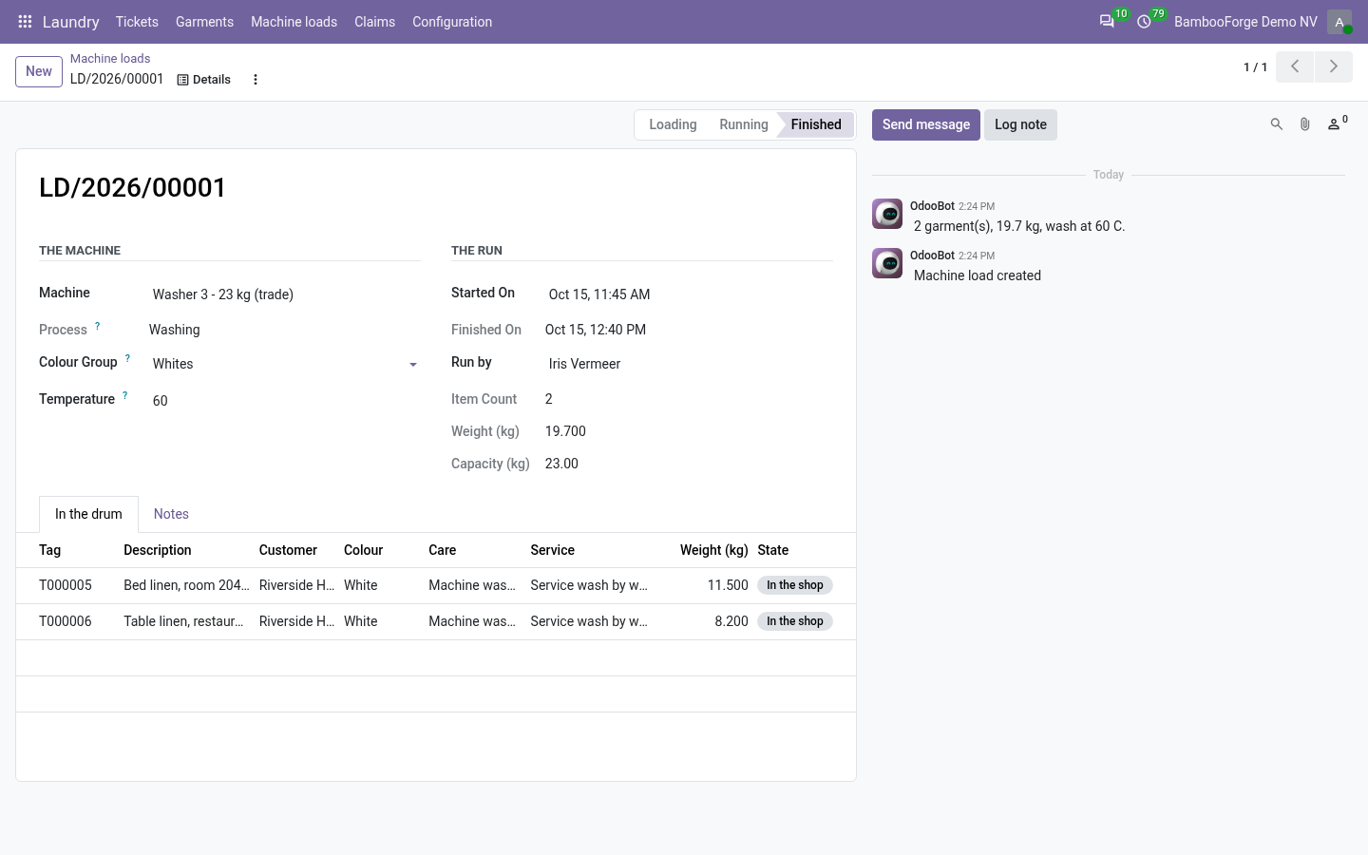Click the Send message button
This screenshot has height=855, width=1368.
coord(926,124)
